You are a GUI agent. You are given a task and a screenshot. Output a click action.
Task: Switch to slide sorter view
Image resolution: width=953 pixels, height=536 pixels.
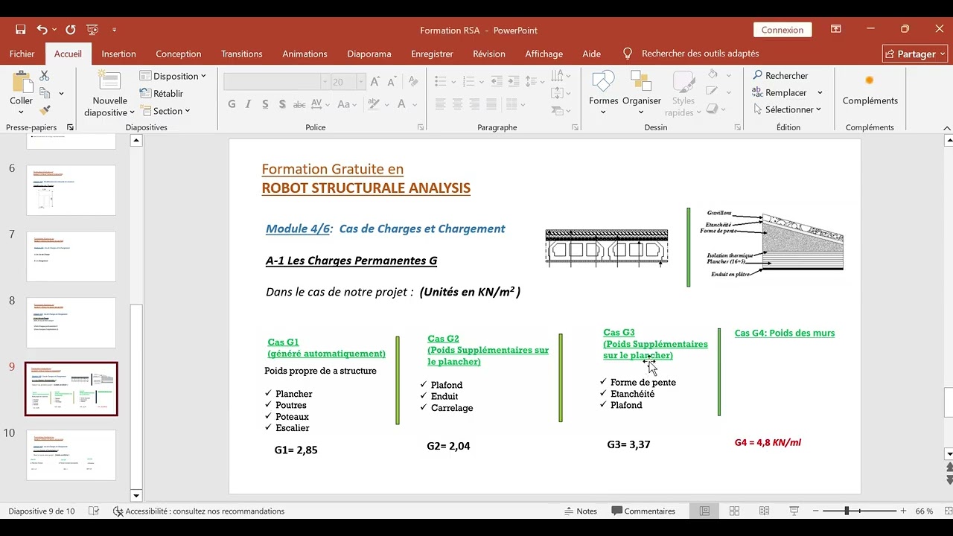click(x=734, y=511)
